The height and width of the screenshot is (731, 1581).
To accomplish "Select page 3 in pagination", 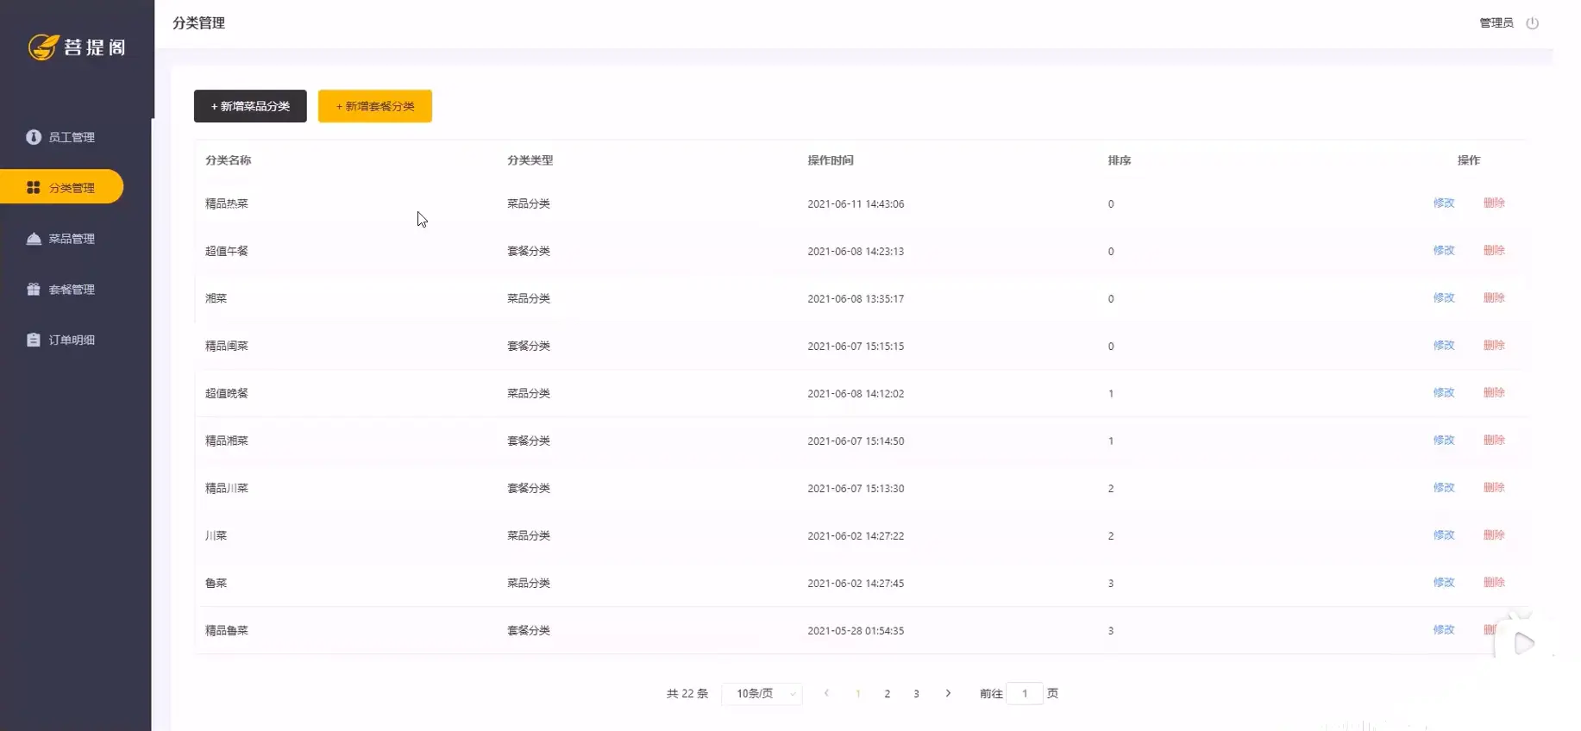I will point(916,693).
